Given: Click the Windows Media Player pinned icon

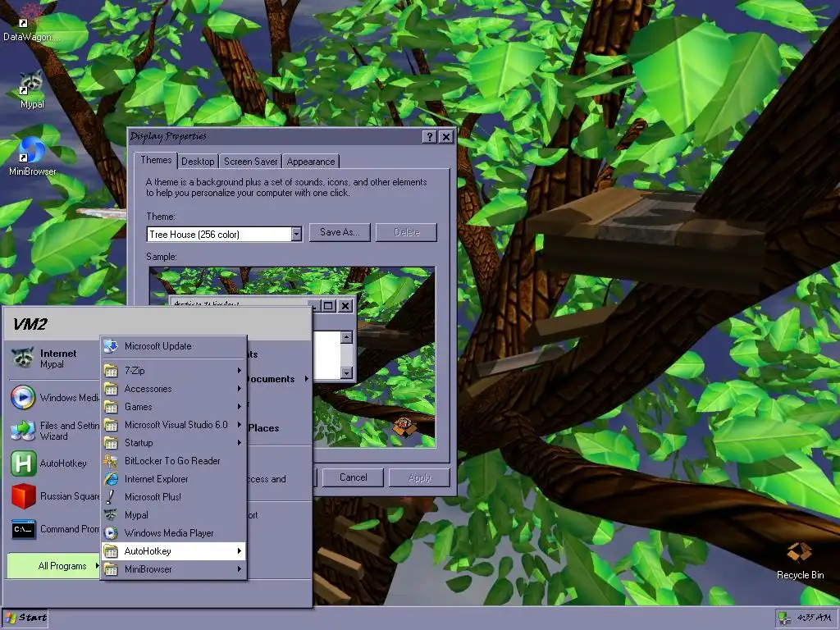Looking at the screenshot, I should pyautogui.click(x=23, y=398).
